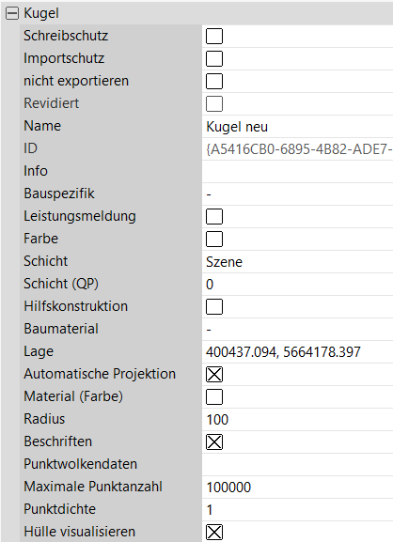Viewport: 393px width, 542px height.
Task: Tick the Hilfskonstruktion checkbox
Action: pyautogui.click(x=214, y=307)
